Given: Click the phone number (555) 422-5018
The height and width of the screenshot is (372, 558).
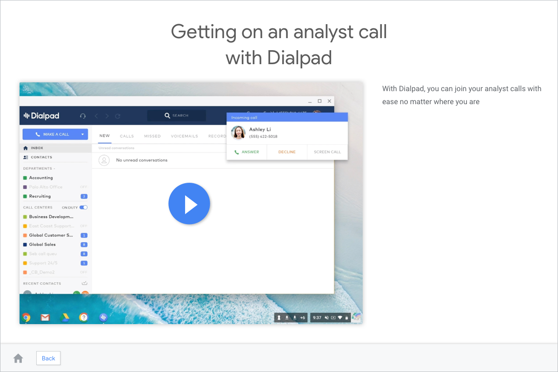Looking at the screenshot, I should click(263, 137).
